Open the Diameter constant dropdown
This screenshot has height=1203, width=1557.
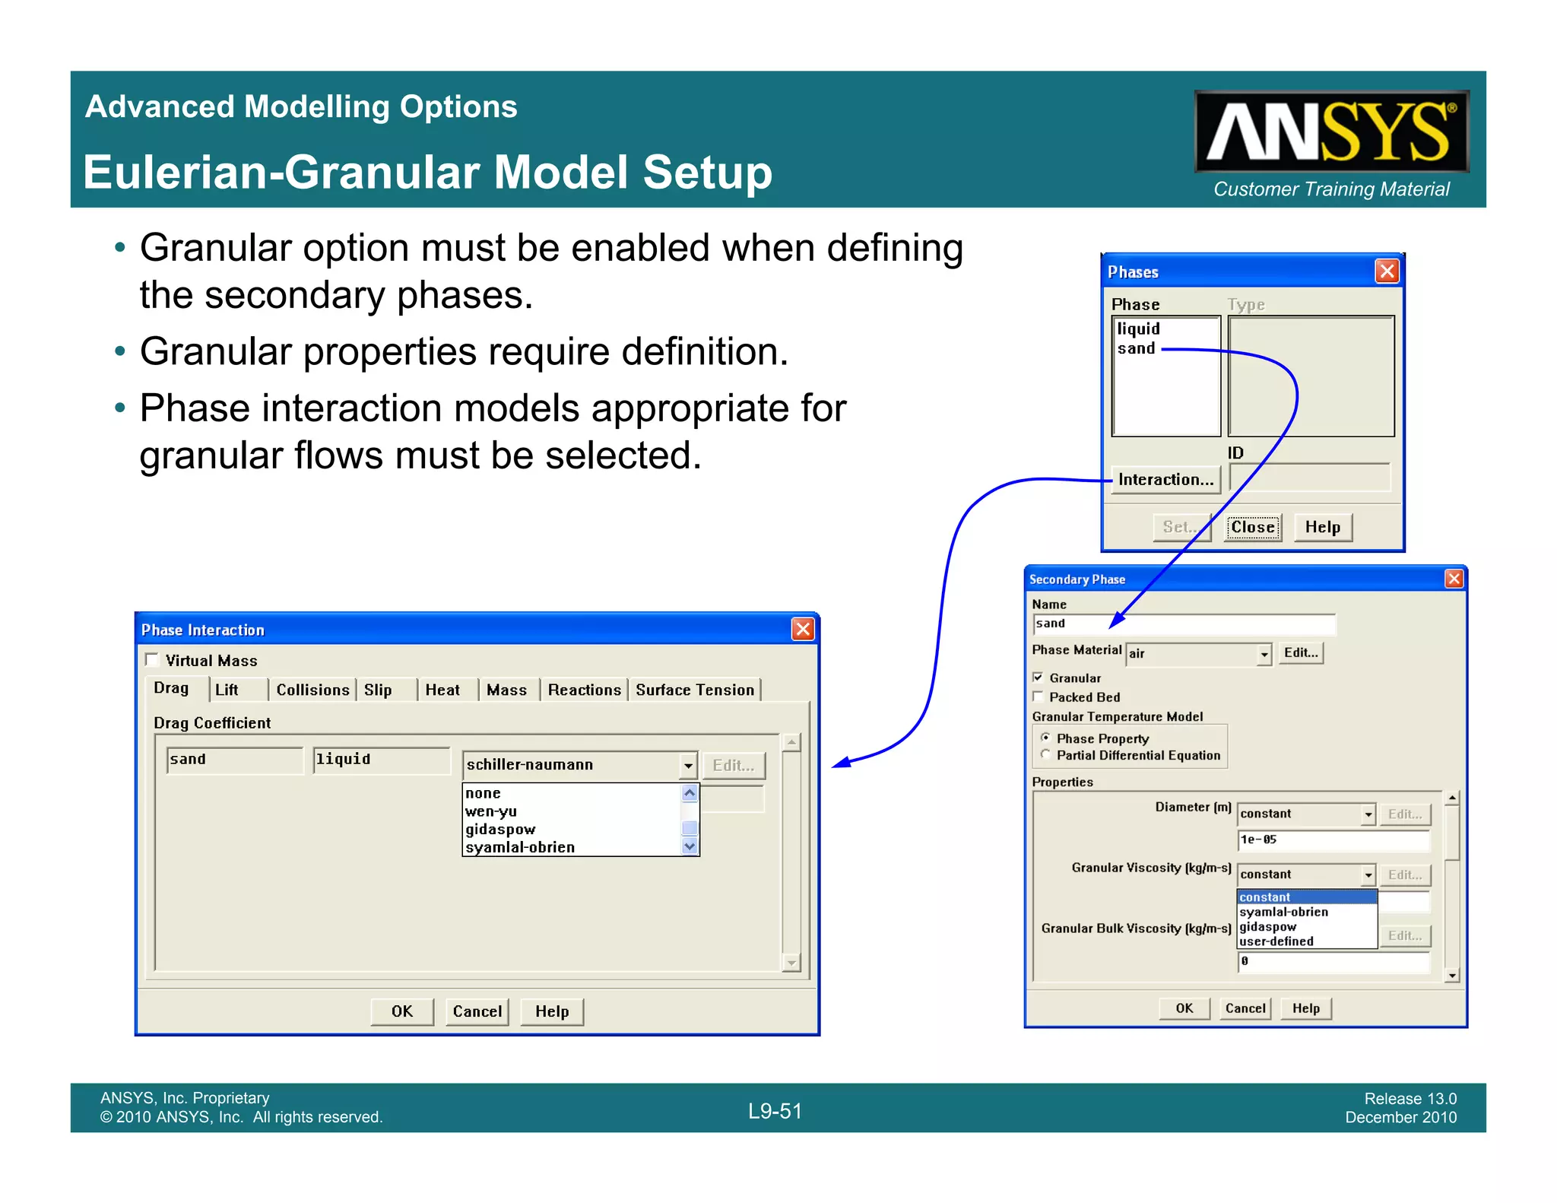pyautogui.click(x=1368, y=814)
